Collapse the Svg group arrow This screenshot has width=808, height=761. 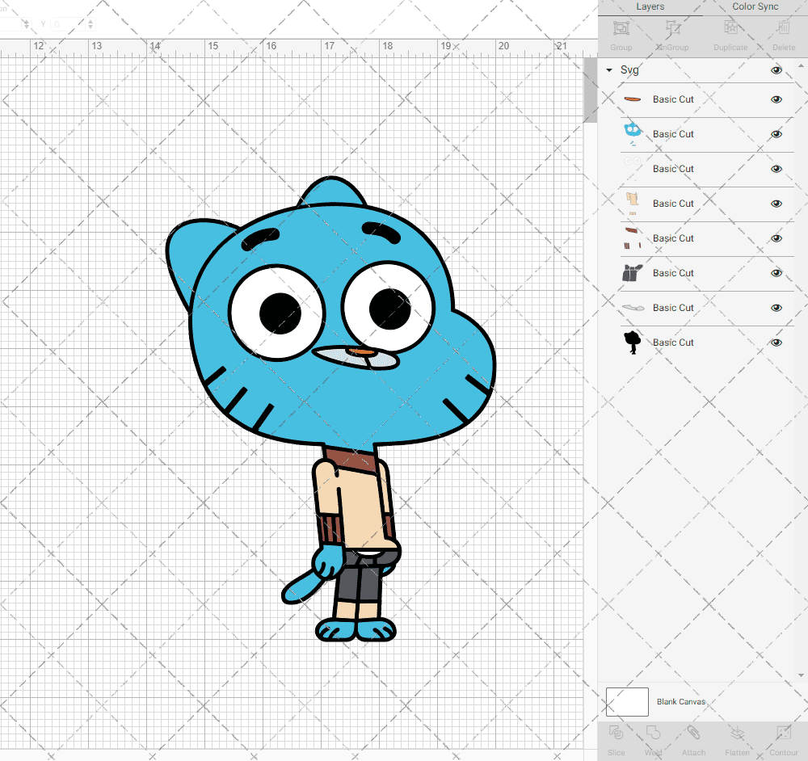pos(609,69)
